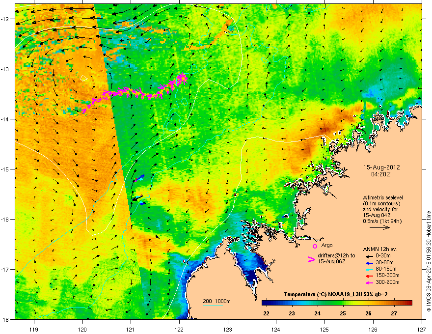Click the colorbar tick label '22'

point(266,313)
